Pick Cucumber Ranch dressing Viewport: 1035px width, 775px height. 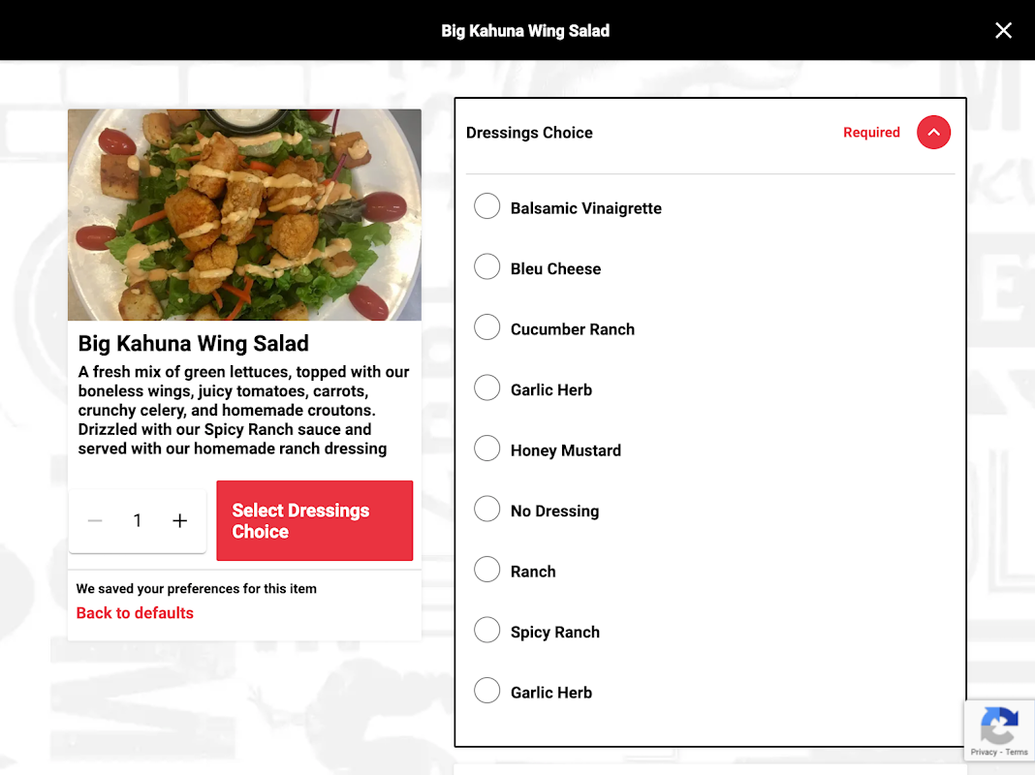(487, 327)
